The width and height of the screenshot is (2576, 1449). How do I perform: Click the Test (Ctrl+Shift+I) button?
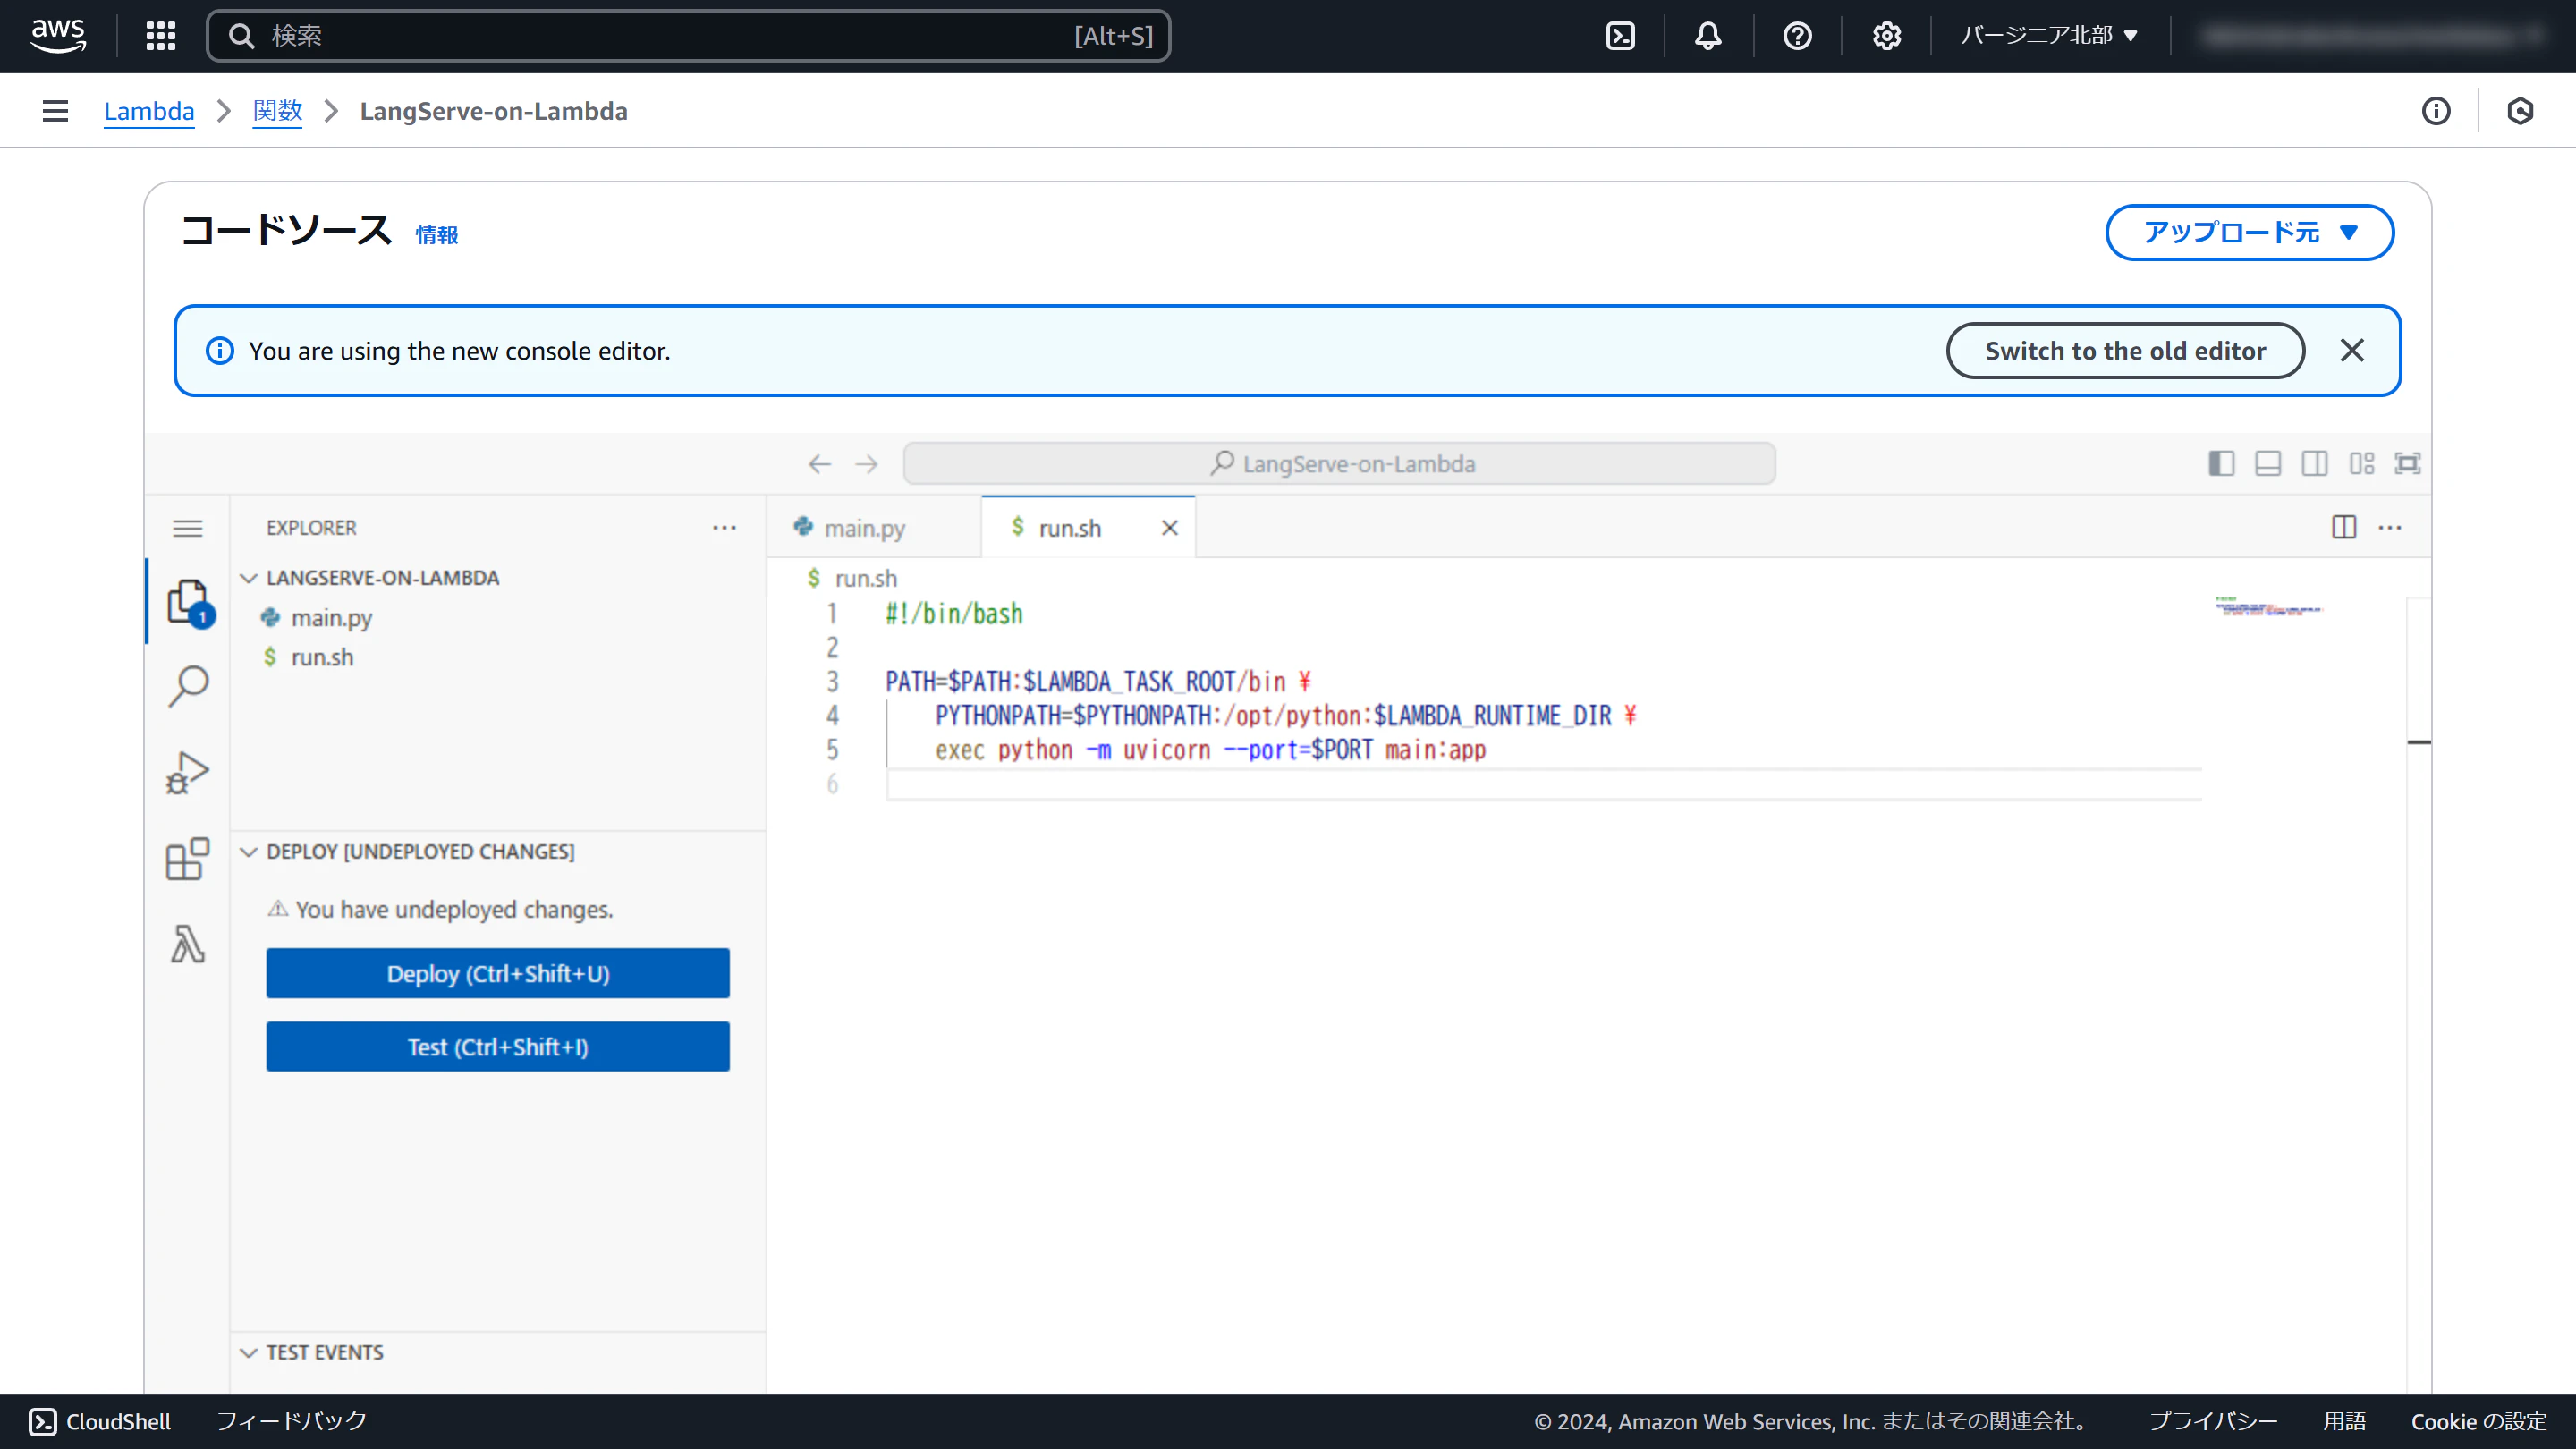tap(498, 1046)
